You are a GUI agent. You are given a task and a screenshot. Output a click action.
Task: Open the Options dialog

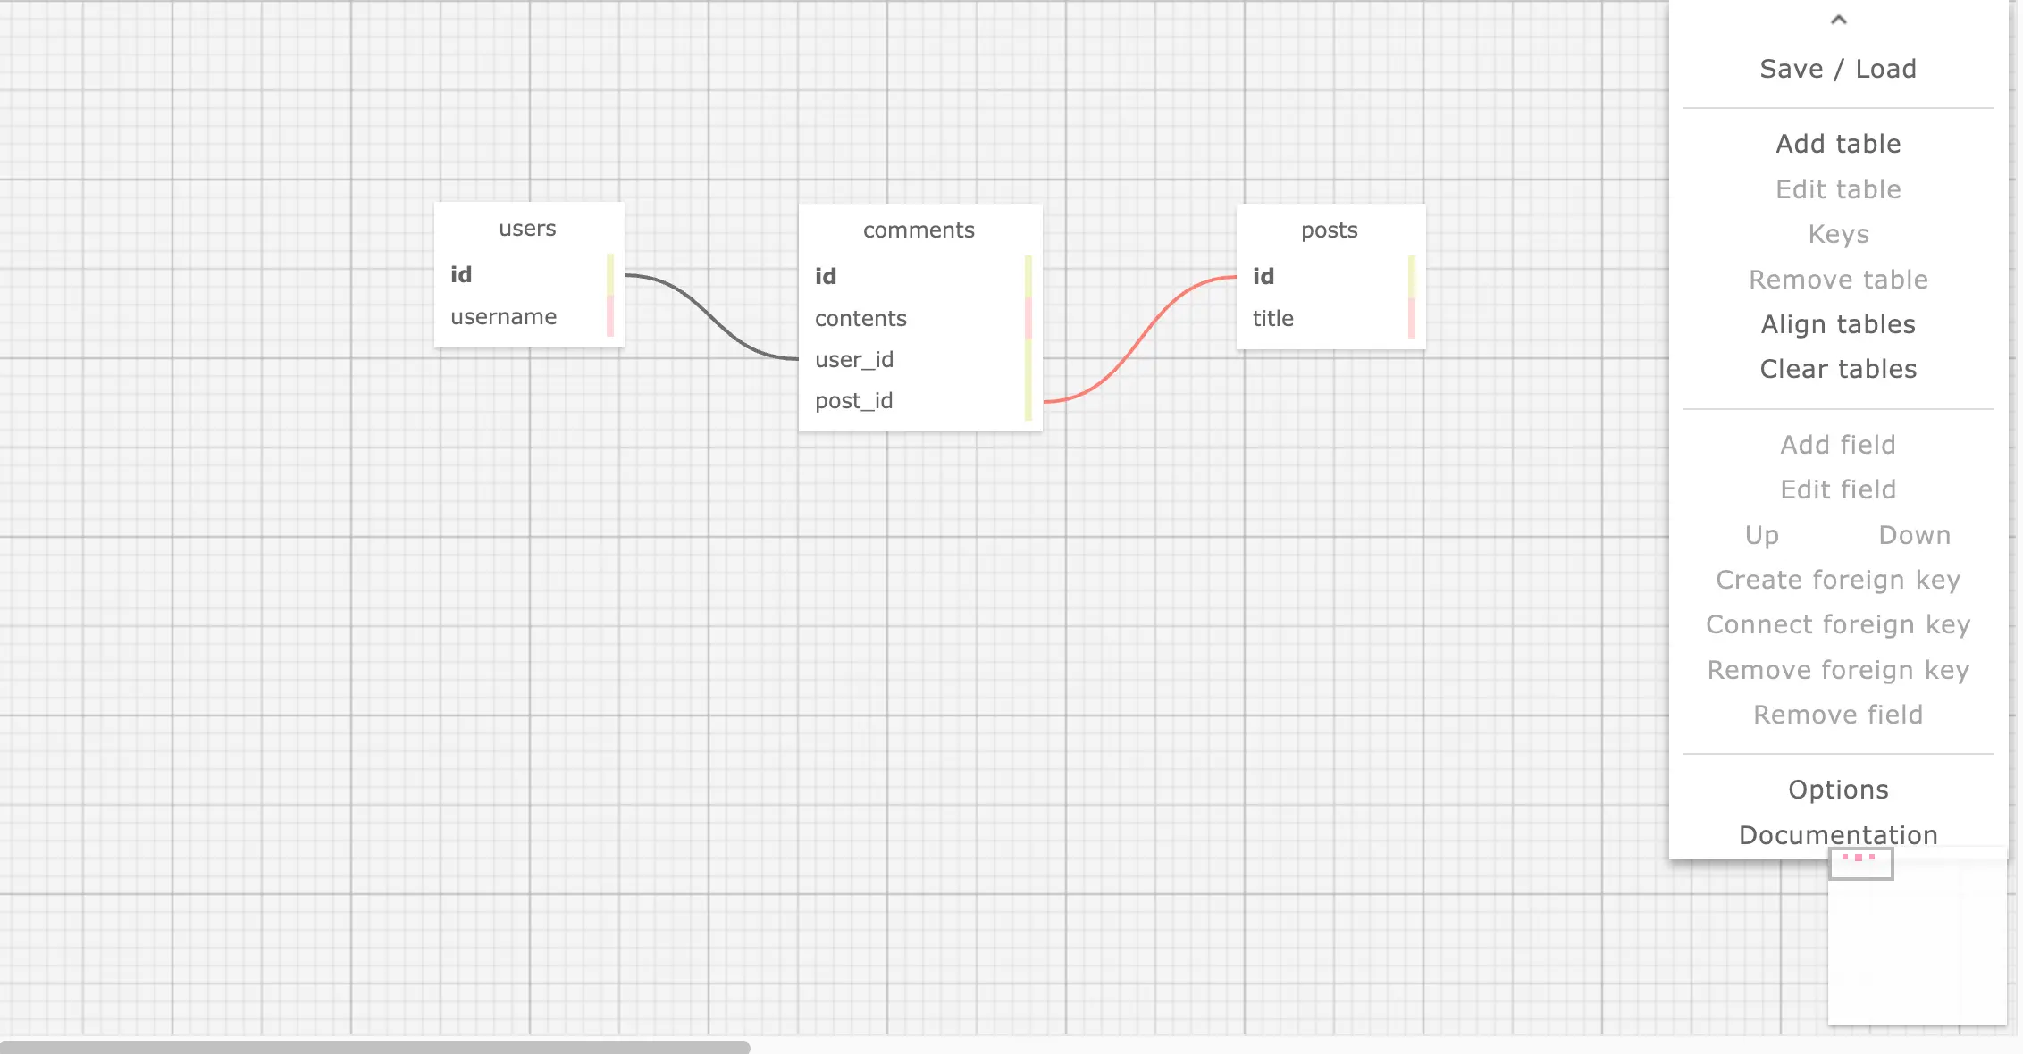pyautogui.click(x=1838, y=790)
